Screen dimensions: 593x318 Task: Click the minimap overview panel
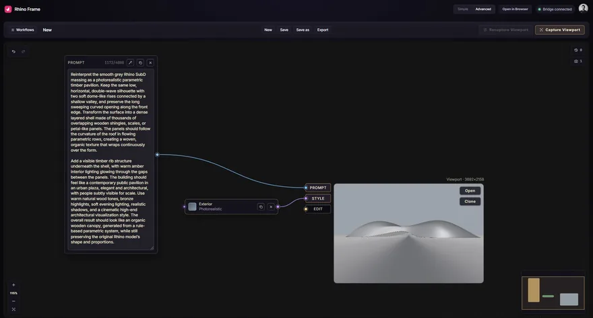pyautogui.click(x=553, y=293)
